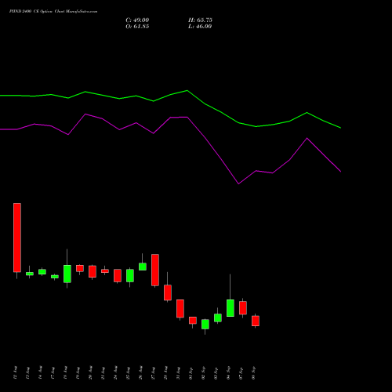Select the 27 Aug date label

[x=154, y=372]
